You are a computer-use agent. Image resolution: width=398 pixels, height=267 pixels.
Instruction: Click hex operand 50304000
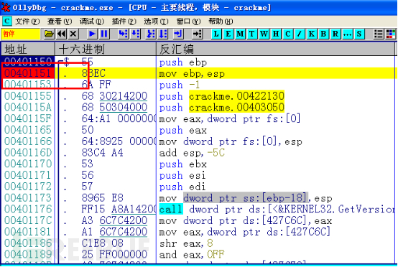(x=124, y=107)
